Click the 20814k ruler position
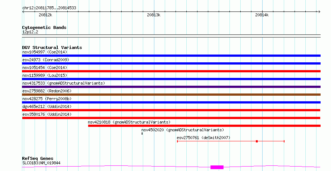This screenshot has width=331, height=171. 262,15
